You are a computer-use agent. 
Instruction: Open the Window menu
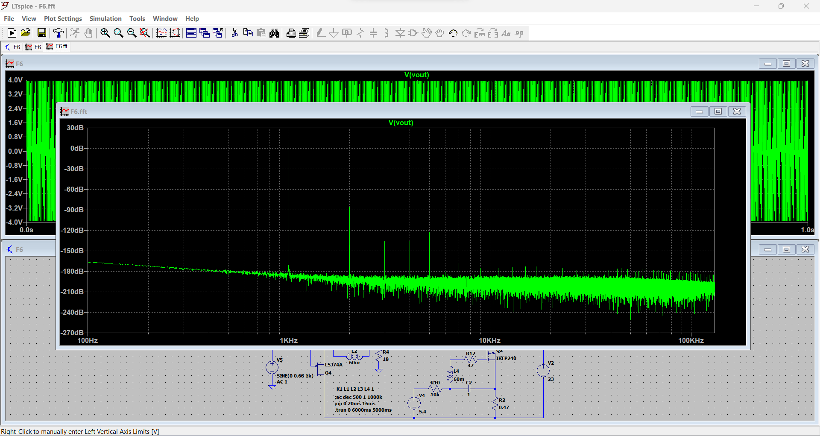pyautogui.click(x=165, y=18)
